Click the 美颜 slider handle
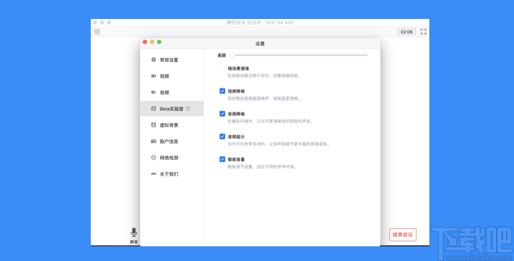514x261 pixels. pyautogui.click(x=232, y=55)
